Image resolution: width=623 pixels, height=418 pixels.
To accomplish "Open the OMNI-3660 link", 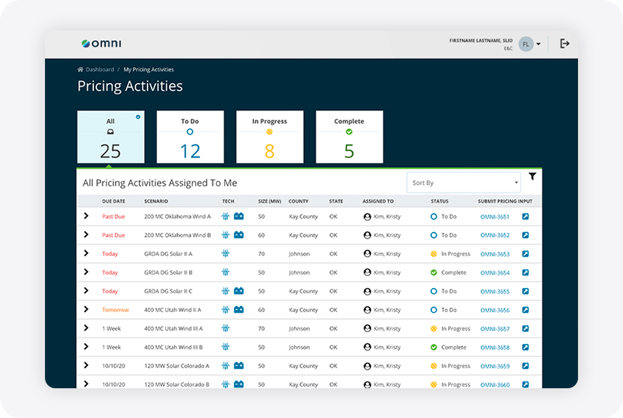I will (495, 385).
